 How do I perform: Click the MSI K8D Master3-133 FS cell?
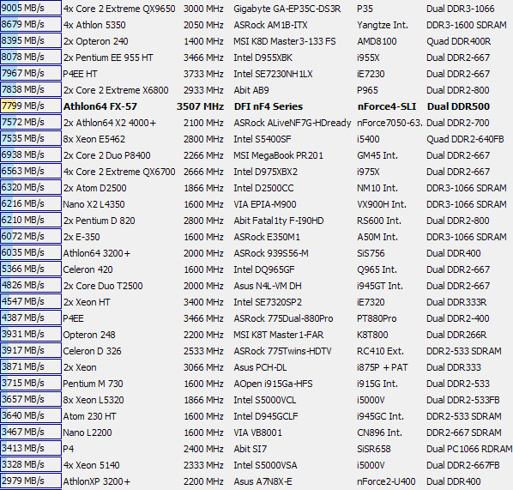click(x=284, y=41)
